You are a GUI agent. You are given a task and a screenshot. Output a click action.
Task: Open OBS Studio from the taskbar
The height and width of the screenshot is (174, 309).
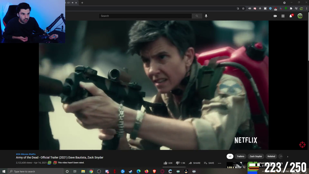(x=99, y=172)
